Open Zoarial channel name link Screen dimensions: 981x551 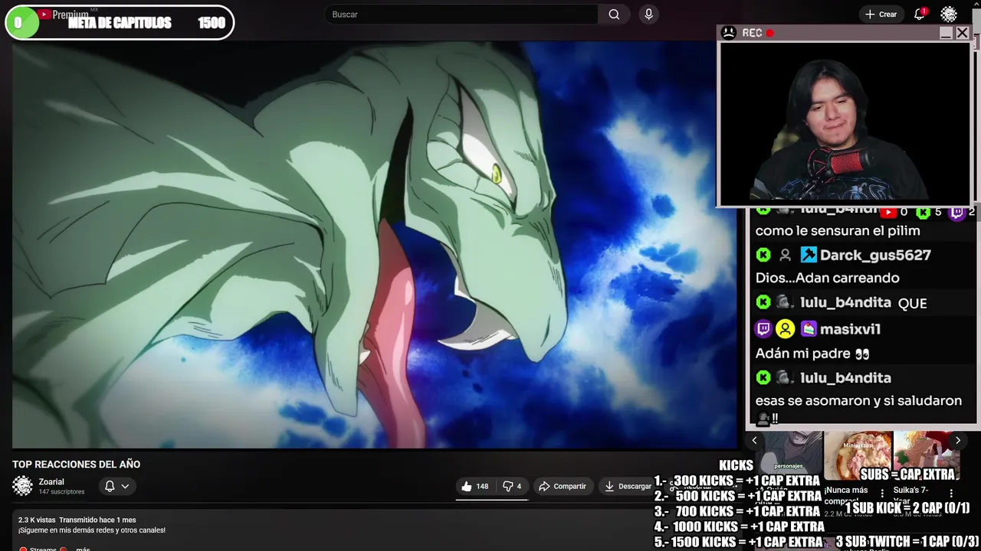point(51,482)
